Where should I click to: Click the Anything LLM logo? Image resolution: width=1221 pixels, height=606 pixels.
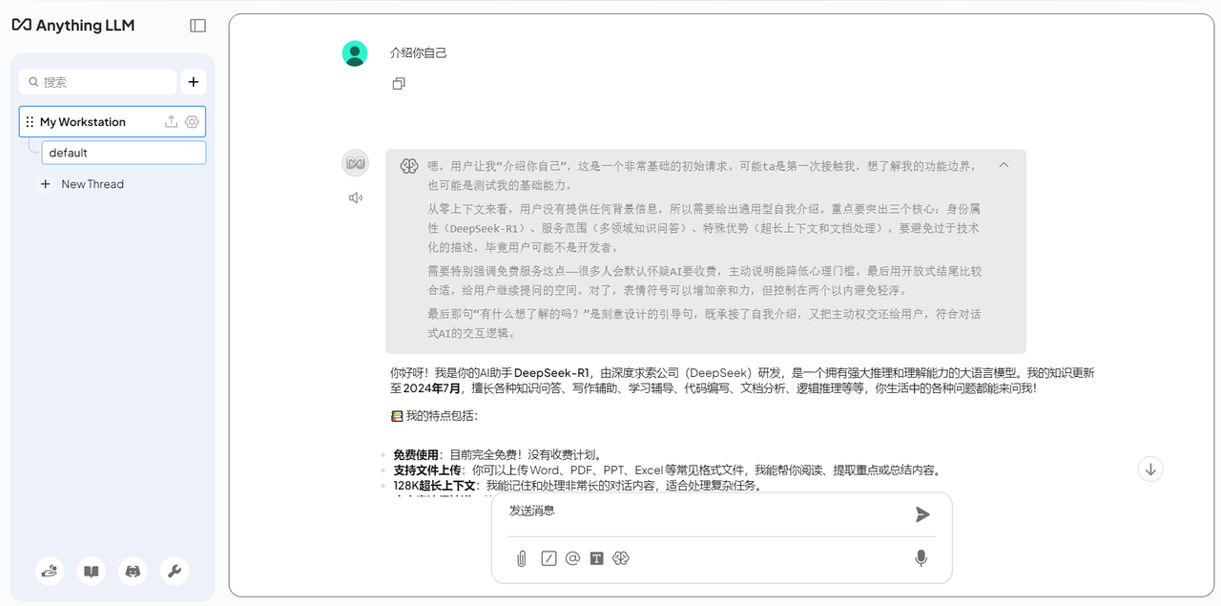click(72, 26)
